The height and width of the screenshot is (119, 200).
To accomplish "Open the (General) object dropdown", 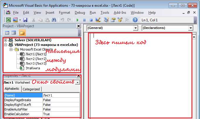I will [x=135, y=28].
